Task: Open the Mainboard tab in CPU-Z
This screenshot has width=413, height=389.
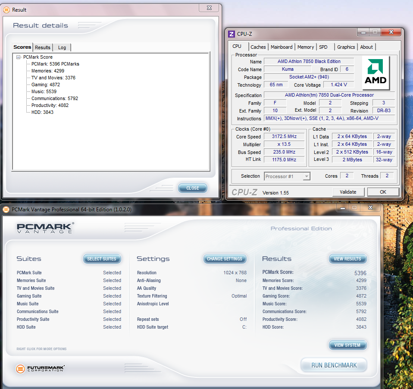Action: pos(282,47)
